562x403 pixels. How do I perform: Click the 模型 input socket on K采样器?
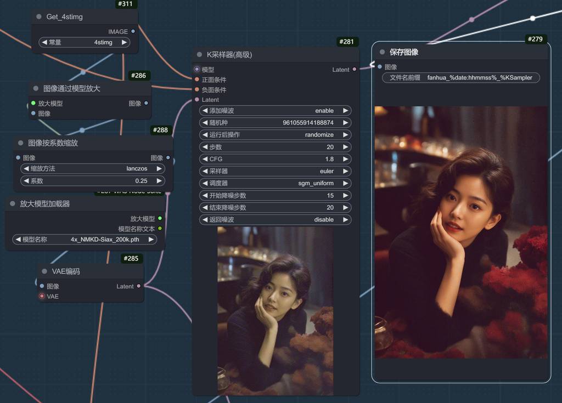(197, 70)
